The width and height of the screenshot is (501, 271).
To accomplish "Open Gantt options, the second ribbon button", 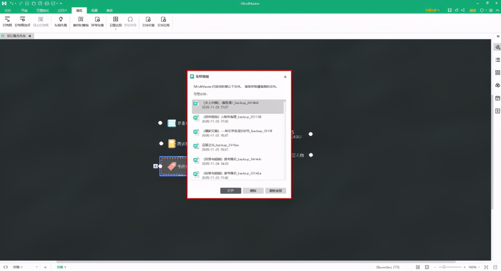I will pyautogui.click(x=22, y=21).
